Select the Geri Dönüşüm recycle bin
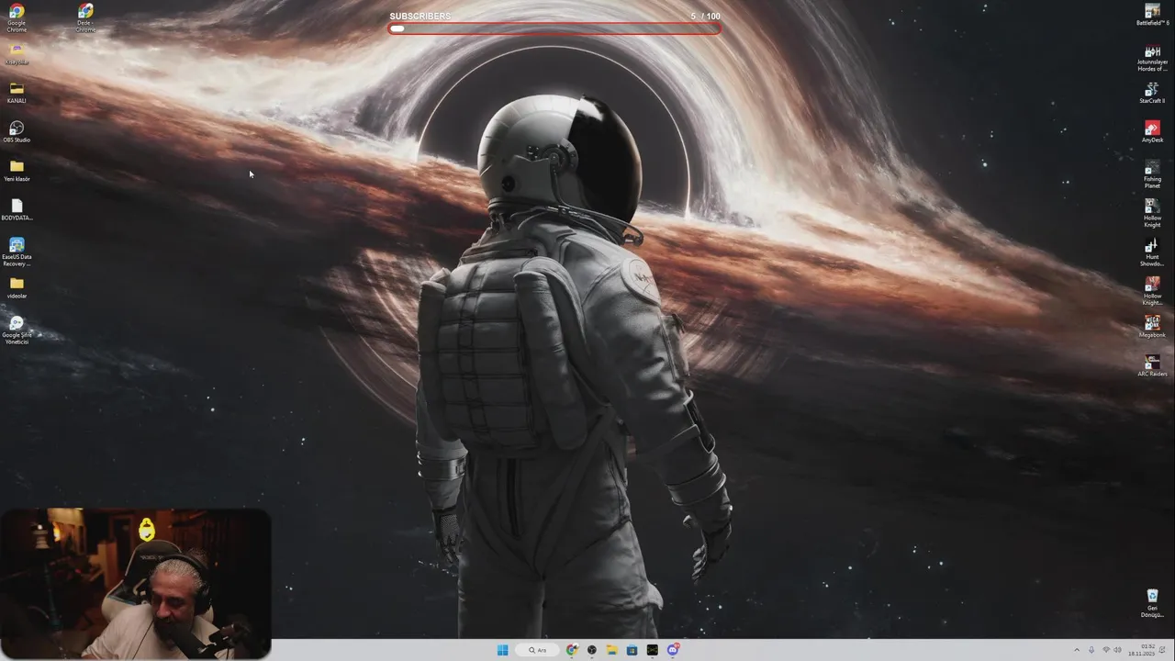Image resolution: width=1175 pixels, height=661 pixels. pos(1152,604)
